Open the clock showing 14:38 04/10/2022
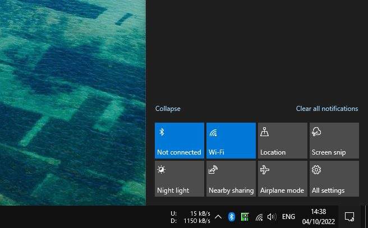This screenshot has width=368, height=228. click(x=319, y=217)
